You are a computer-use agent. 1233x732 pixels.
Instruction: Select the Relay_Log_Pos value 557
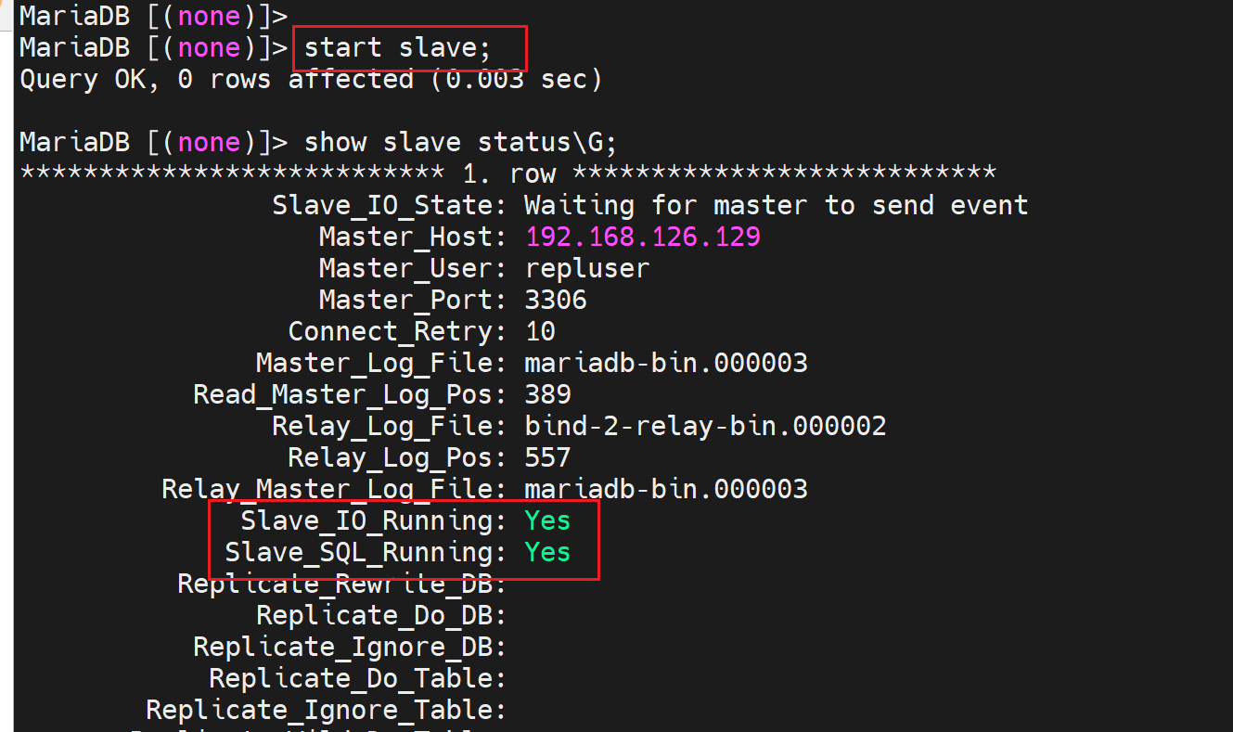click(x=547, y=457)
